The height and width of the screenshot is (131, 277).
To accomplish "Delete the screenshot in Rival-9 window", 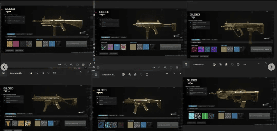I will click(135, 75).
